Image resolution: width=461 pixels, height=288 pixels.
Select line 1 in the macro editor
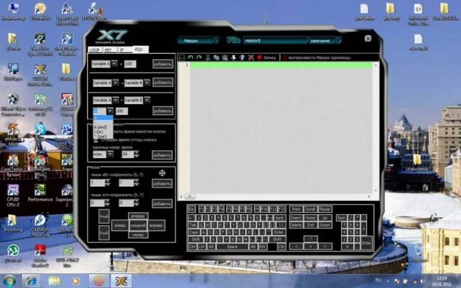point(281,65)
